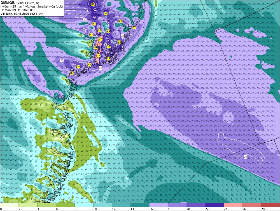Click the legend scale number 4
Screen dimensions: 280x211
click(x=38, y=209)
